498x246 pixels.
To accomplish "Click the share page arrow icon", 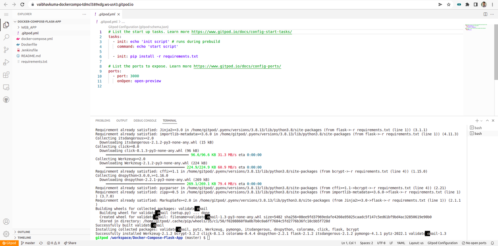I will (440, 4).
